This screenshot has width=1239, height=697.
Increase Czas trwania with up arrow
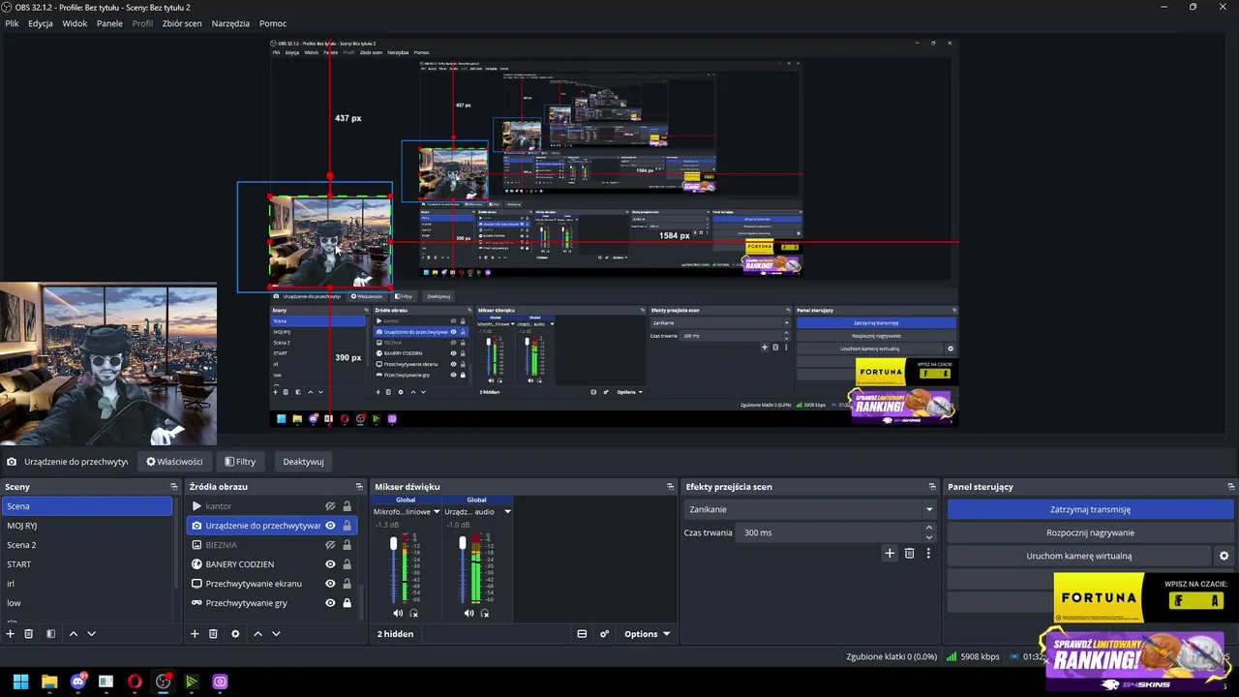929,528
